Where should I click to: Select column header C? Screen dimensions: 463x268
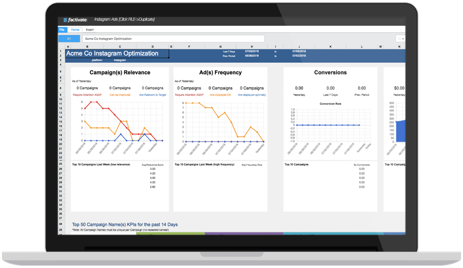coord(120,47)
